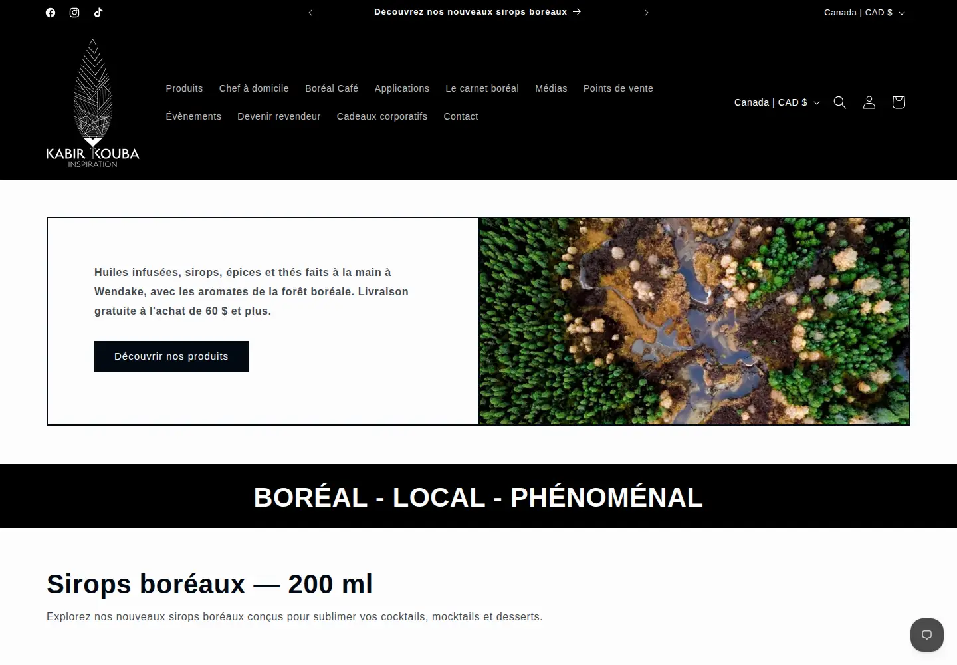Image resolution: width=957 pixels, height=665 pixels.
Task: Open the shopping cart icon
Action: pyautogui.click(x=899, y=102)
